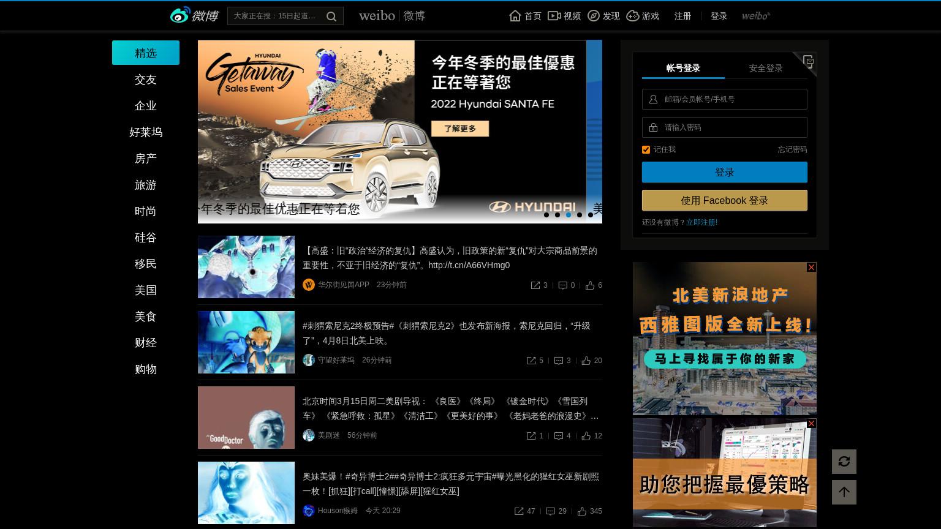Open the 忘记密码 link
The width and height of the screenshot is (941, 529).
[x=792, y=149]
